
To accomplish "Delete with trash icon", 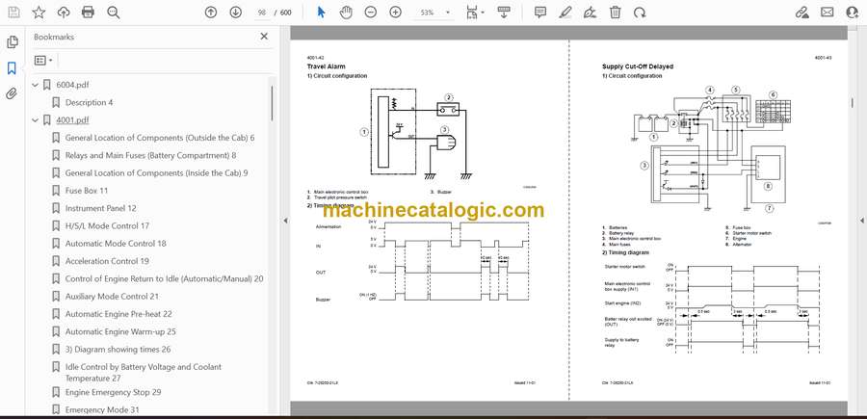I will point(615,13).
